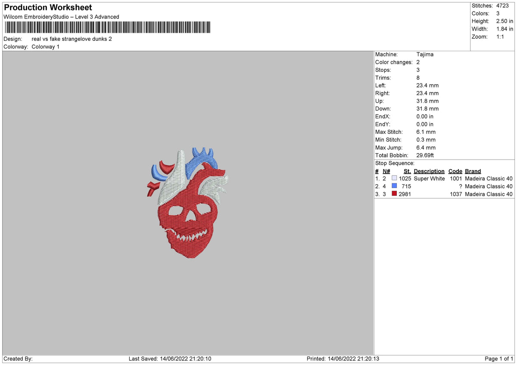Click the Stitches count value 4723
This screenshot has width=517, height=365.
pos(503,6)
